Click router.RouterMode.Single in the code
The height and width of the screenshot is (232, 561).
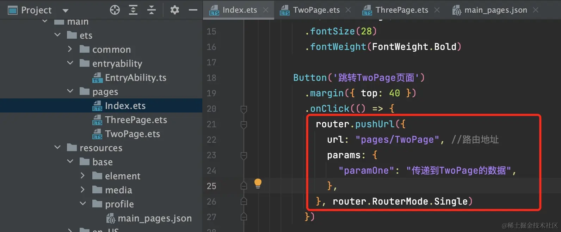pos(400,201)
